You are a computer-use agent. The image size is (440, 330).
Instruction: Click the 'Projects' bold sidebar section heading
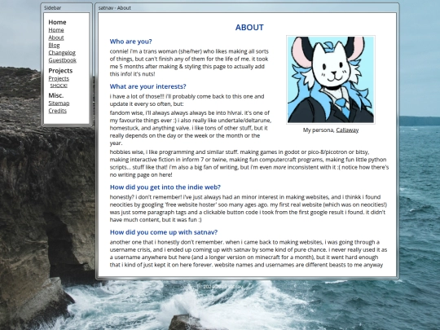(60, 71)
